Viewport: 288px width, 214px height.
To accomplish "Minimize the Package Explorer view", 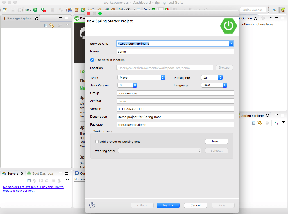I will (60, 17).
